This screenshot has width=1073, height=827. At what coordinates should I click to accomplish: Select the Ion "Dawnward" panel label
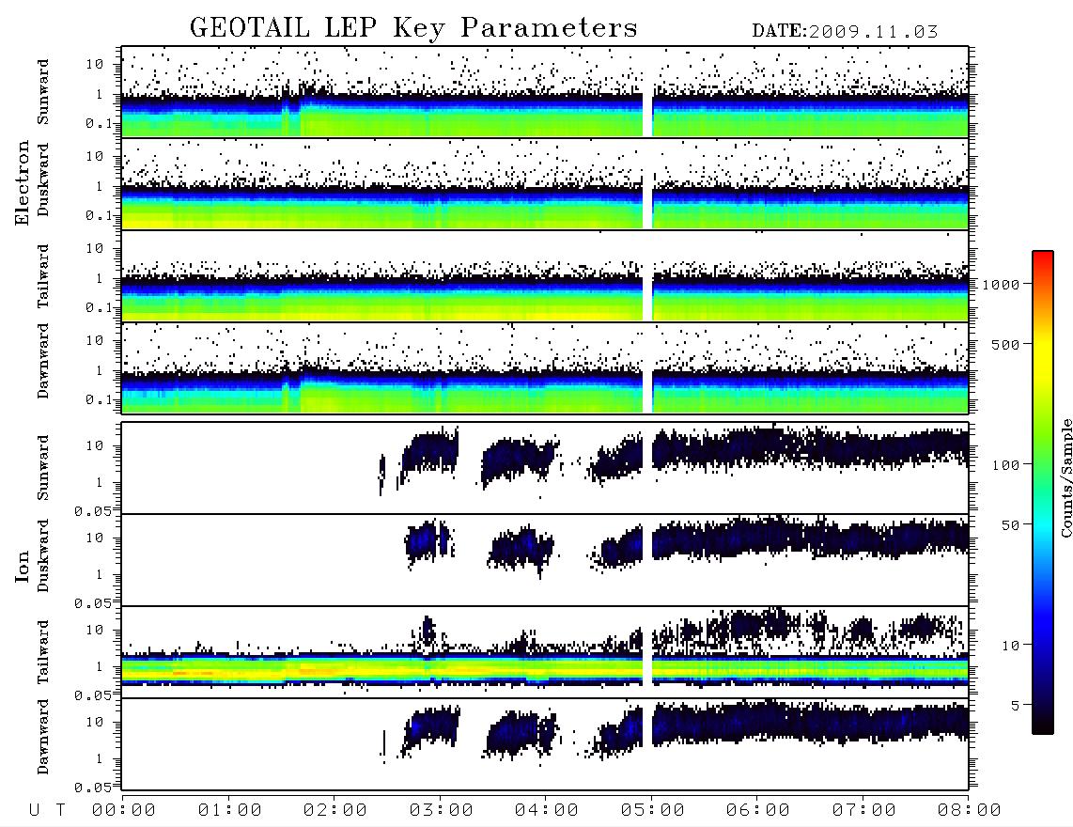[43, 737]
